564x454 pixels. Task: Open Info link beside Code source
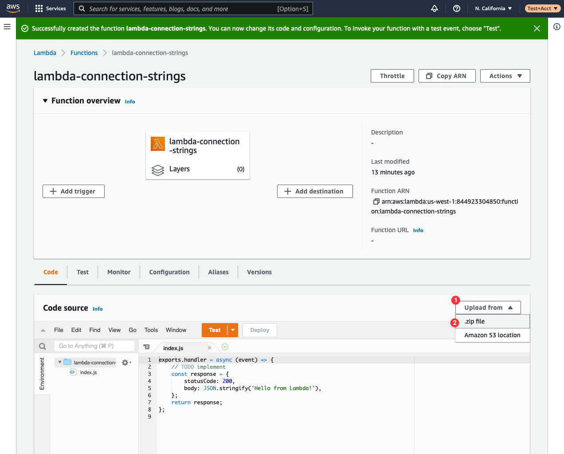[x=98, y=309]
